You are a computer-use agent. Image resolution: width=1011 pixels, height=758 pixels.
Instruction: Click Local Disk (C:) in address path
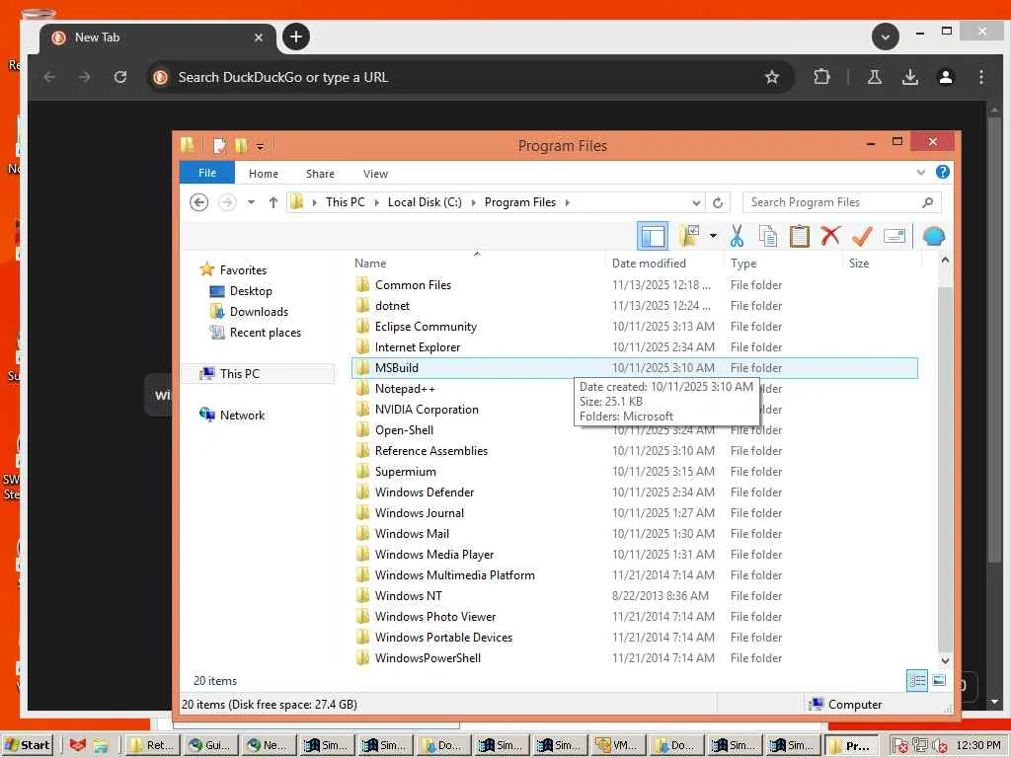tap(425, 202)
